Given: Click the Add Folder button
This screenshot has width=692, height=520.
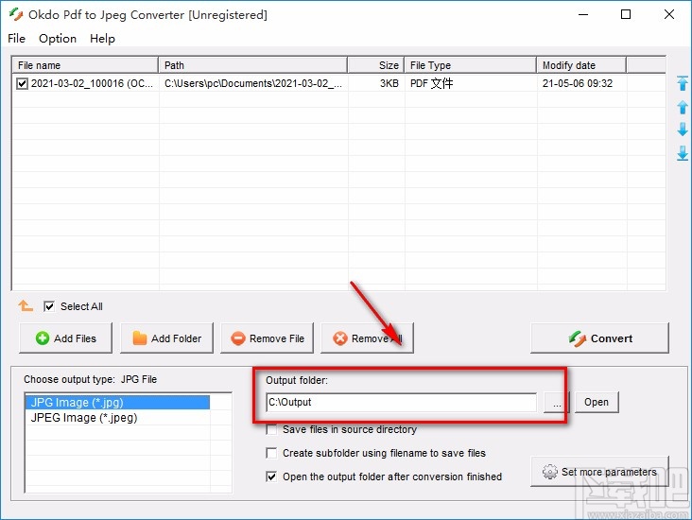Looking at the screenshot, I should pyautogui.click(x=166, y=338).
